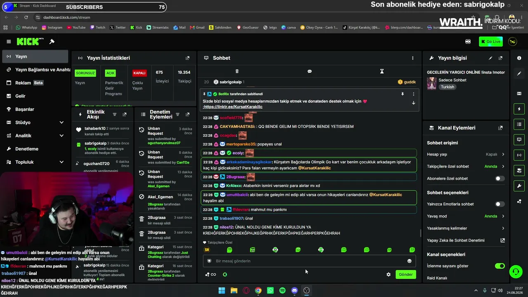This screenshot has height=297, width=528.
Task: Open the Hesap yaşı setting chevron
Action: tap(503, 154)
